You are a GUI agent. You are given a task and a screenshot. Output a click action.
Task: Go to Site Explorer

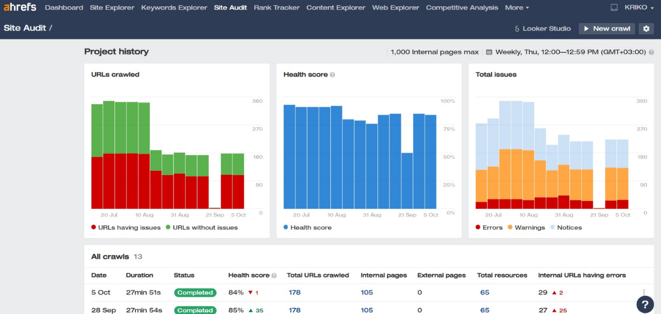pyautogui.click(x=112, y=8)
